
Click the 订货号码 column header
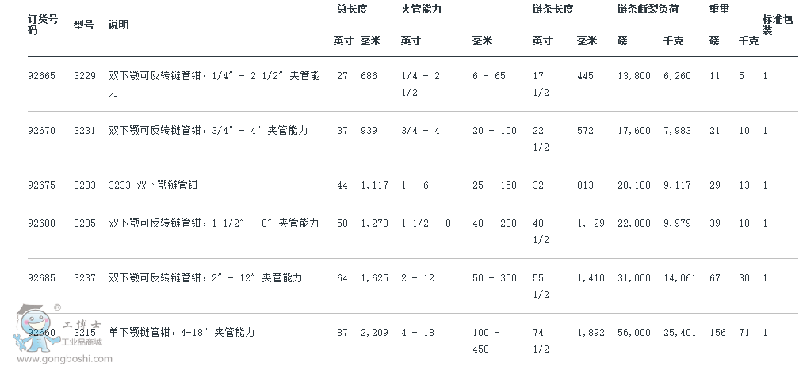[x=43, y=25]
